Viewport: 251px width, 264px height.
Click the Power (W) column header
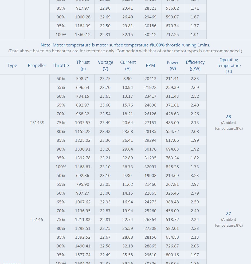173,65
